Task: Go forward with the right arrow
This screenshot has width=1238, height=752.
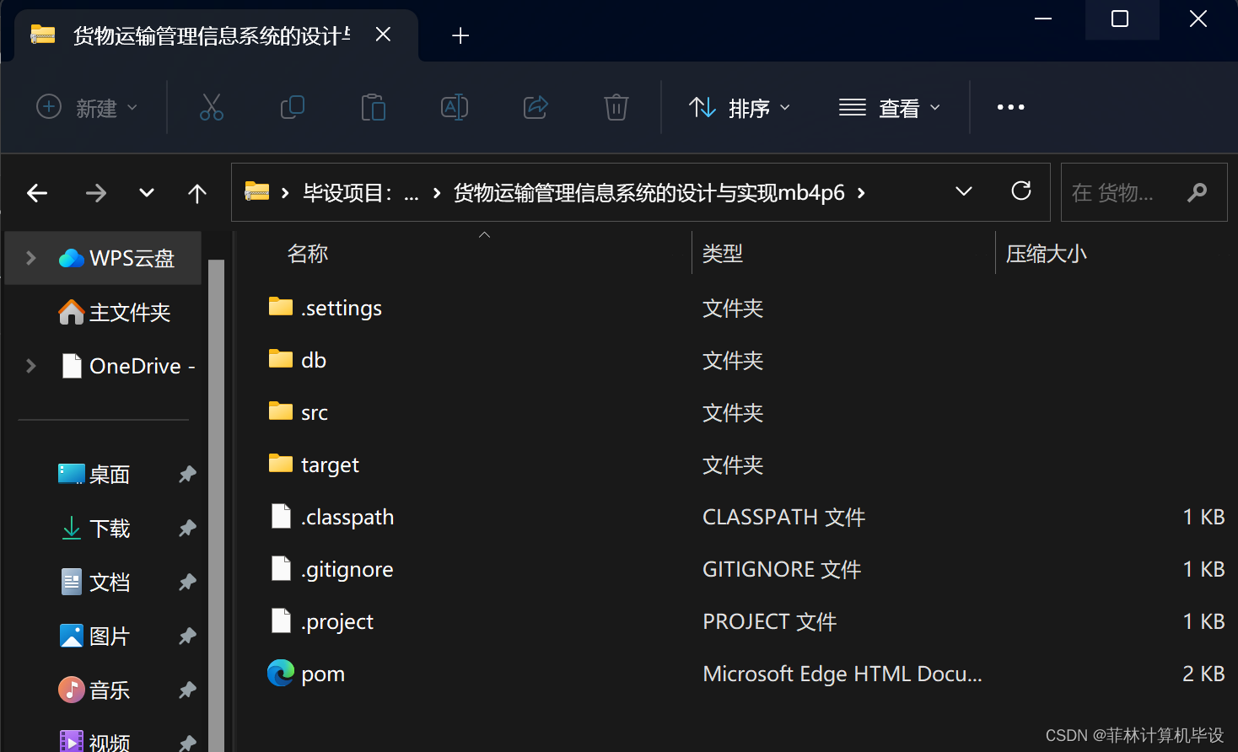Action: coord(96,193)
